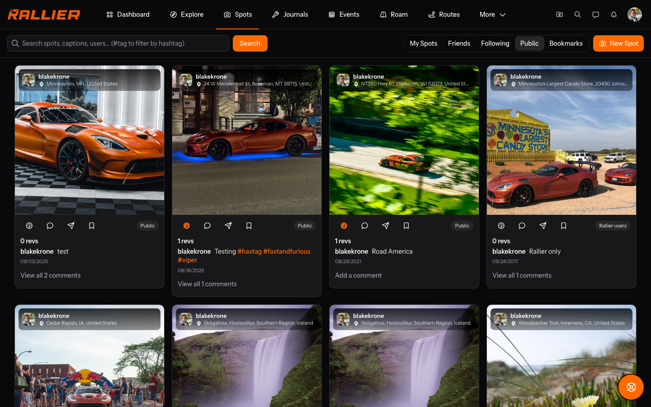The image size is (651, 407).
Task: Click 'Add a comment' on Road America post
Action: click(358, 275)
